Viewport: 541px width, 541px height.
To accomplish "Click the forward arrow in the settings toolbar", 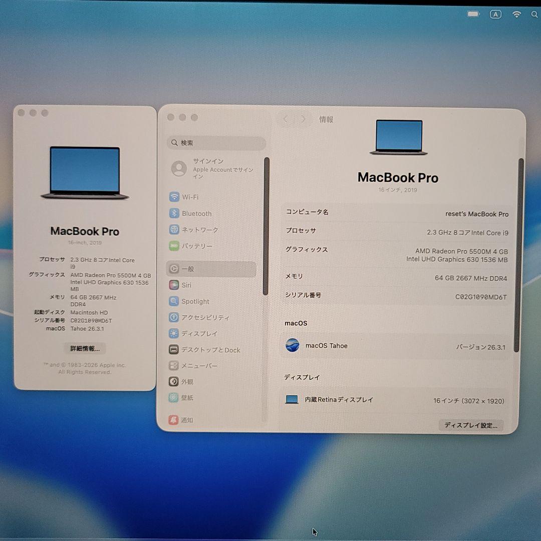I will (x=303, y=119).
